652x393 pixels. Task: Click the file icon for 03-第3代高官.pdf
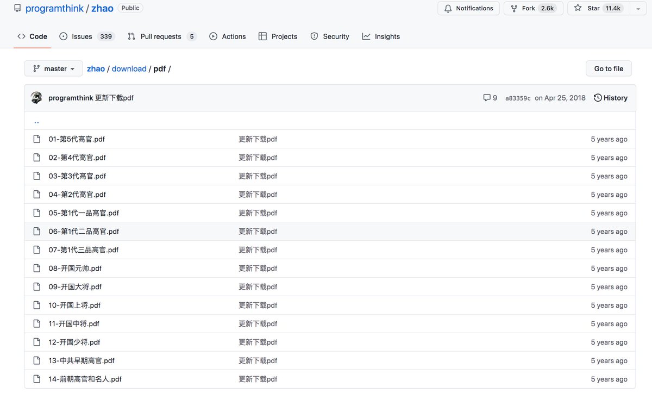click(x=37, y=176)
